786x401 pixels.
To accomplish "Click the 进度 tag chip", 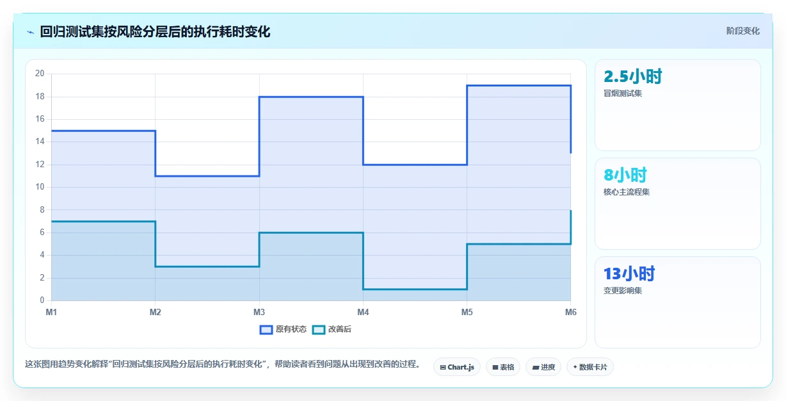I will [543, 367].
